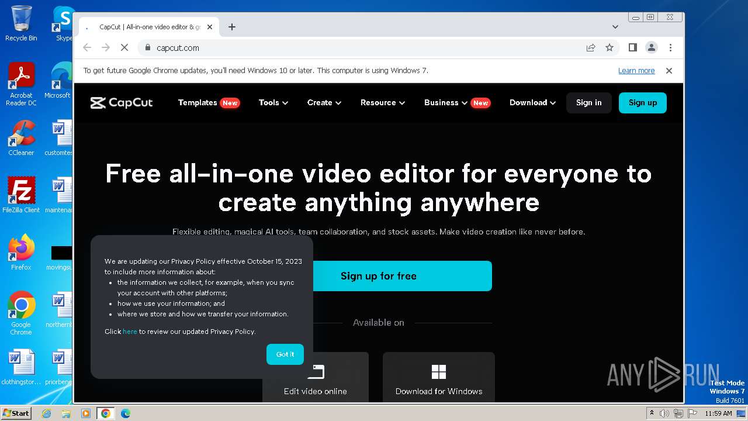This screenshot has width=748, height=421.
Task: Select the CapCut browser tab
Action: coord(148,27)
